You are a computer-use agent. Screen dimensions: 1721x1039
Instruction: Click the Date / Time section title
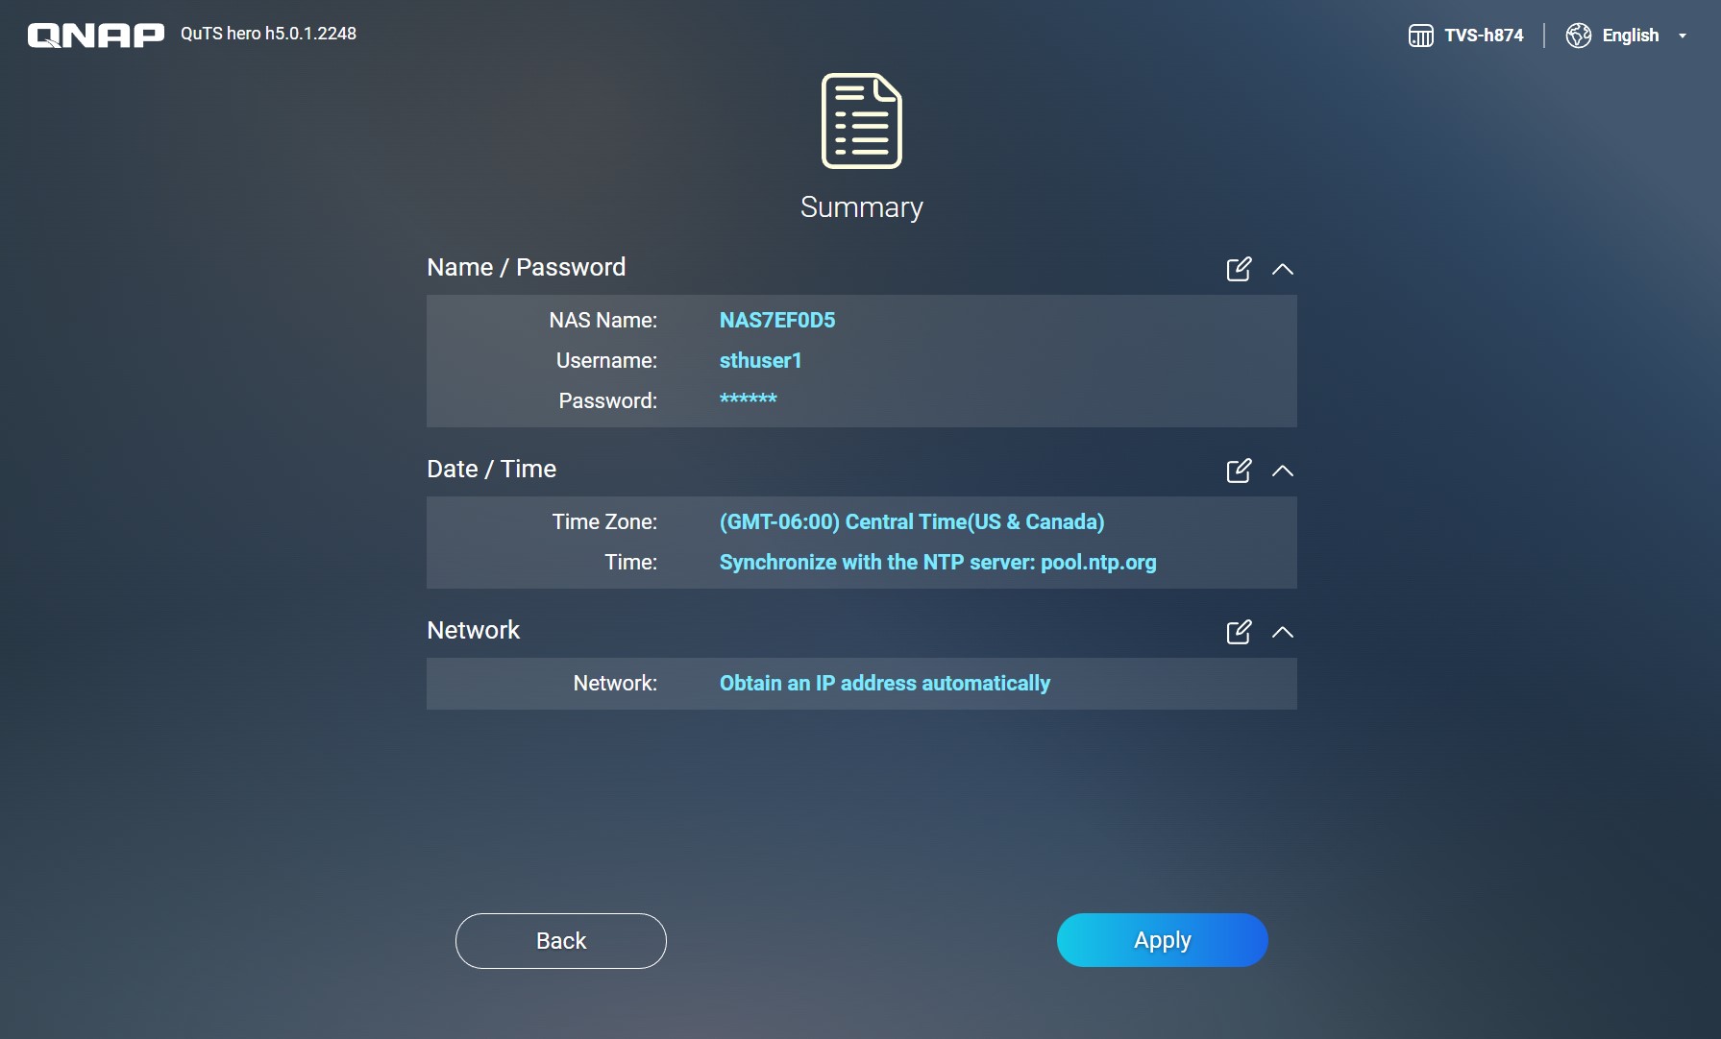[492, 470]
